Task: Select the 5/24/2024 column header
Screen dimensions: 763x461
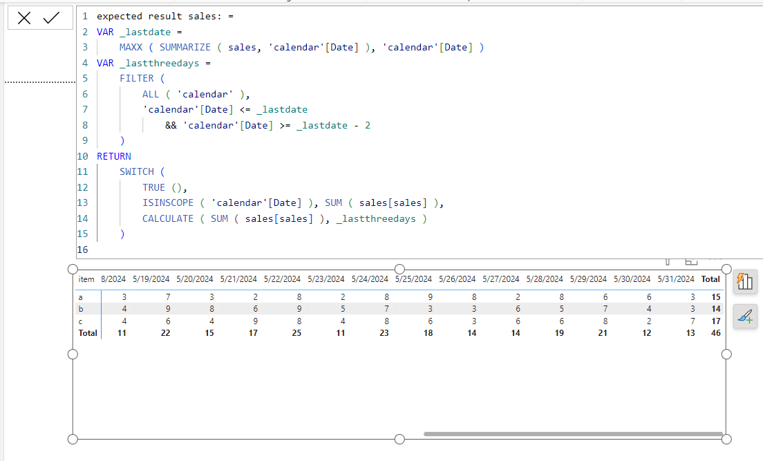Action: (370, 279)
